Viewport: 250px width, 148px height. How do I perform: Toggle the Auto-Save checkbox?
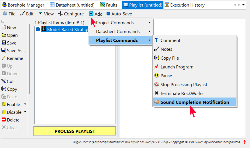[x=108, y=14]
